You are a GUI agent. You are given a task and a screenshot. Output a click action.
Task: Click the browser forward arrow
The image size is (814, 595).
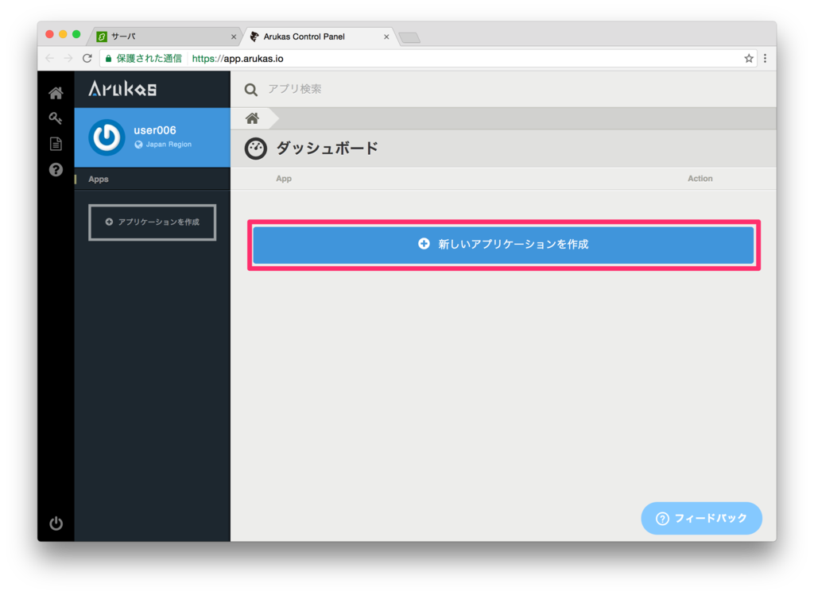[68, 58]
